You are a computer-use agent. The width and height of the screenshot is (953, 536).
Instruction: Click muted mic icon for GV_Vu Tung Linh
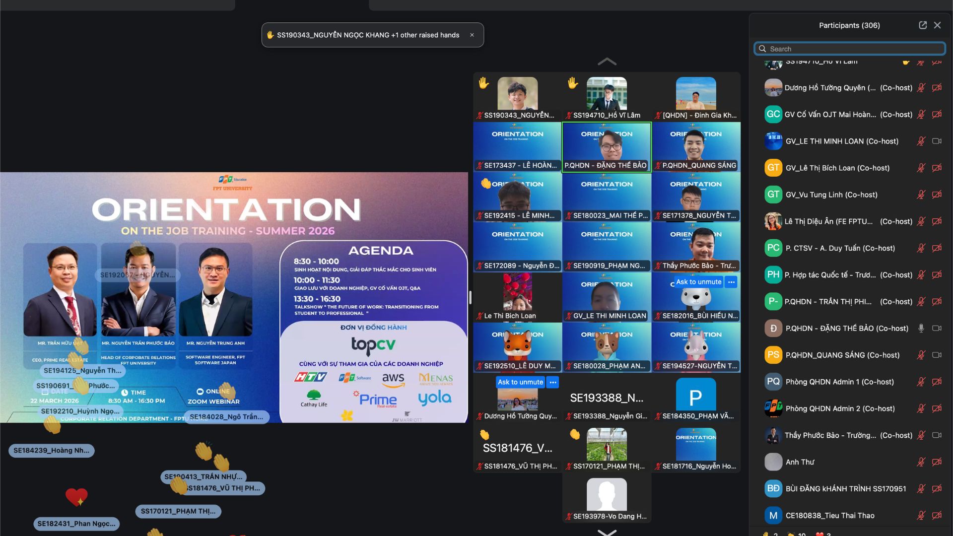[921, 195]
